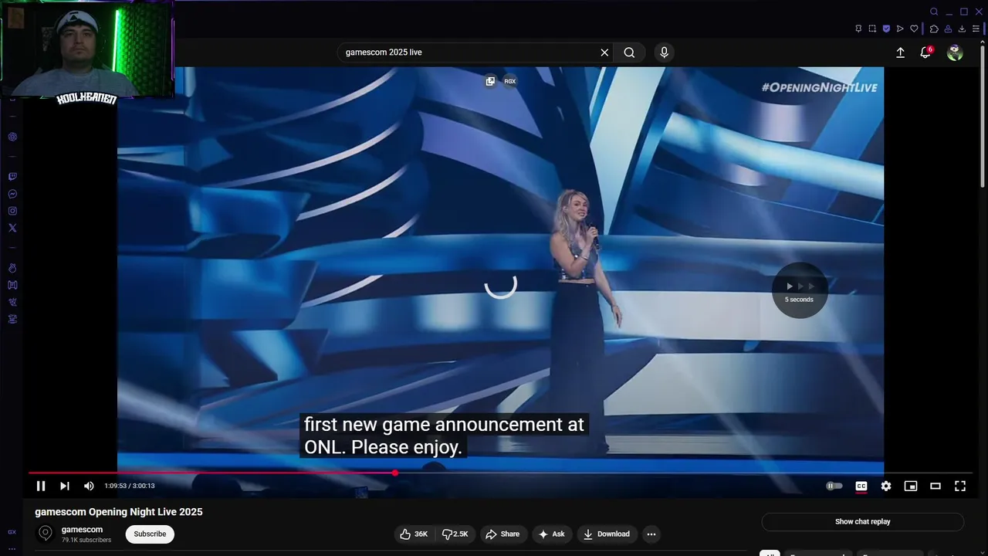This screenshot has height=556, width=988.
Task: Open the account avatar menu
Action: pyautogui.click(x=955, y=53)
